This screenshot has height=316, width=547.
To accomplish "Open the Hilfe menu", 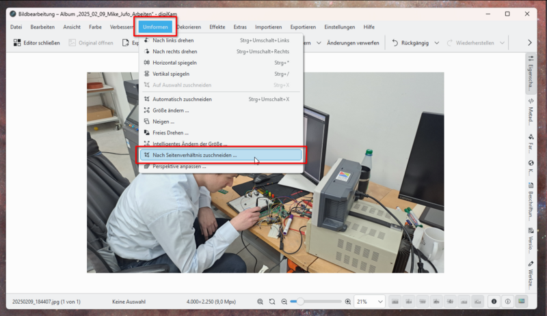I will (x=369, y=27).
